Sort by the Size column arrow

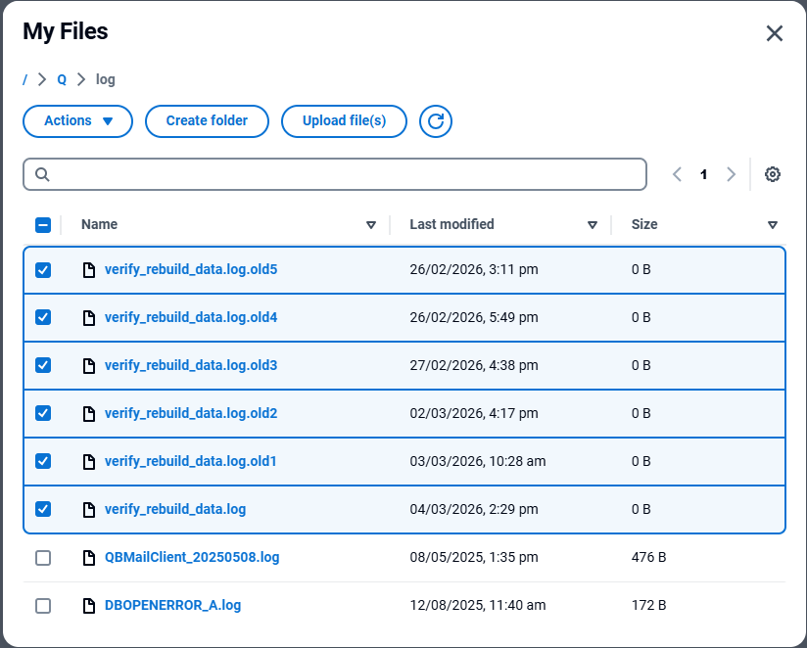773,224
